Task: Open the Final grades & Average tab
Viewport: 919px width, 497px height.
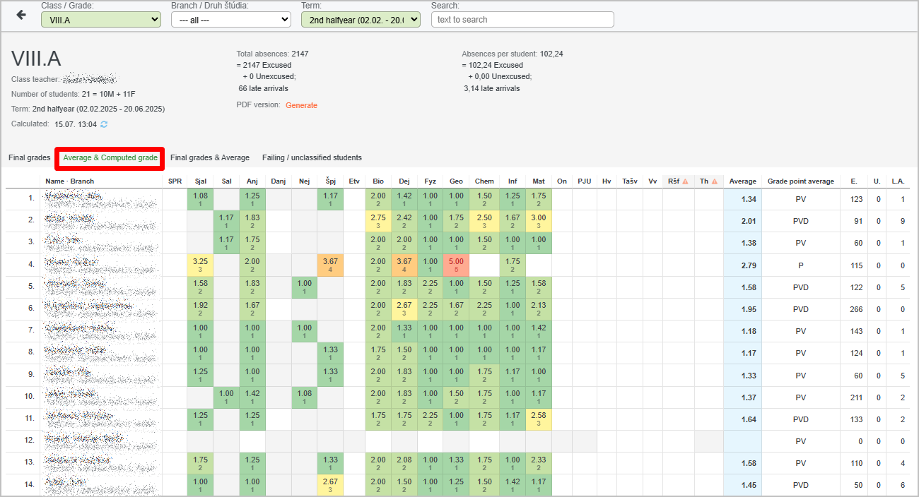Action: click(x=210, y=158)
